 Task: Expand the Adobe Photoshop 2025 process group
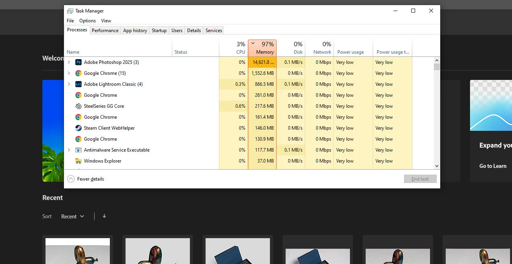pos(69,62)
